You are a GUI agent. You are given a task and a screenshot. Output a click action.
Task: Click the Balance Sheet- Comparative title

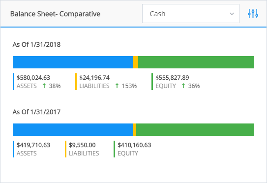pyautogui.click(x=55, y=14)
